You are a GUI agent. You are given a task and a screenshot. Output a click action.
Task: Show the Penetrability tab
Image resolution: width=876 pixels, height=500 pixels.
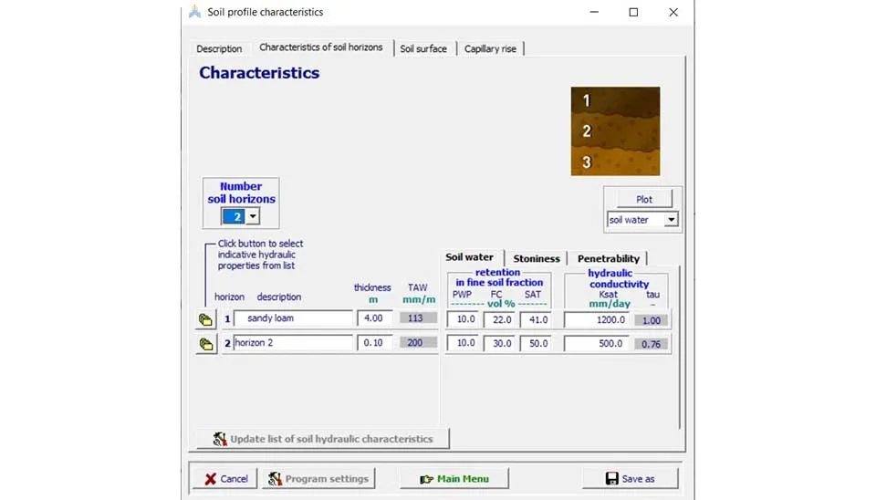pos(608,258)
